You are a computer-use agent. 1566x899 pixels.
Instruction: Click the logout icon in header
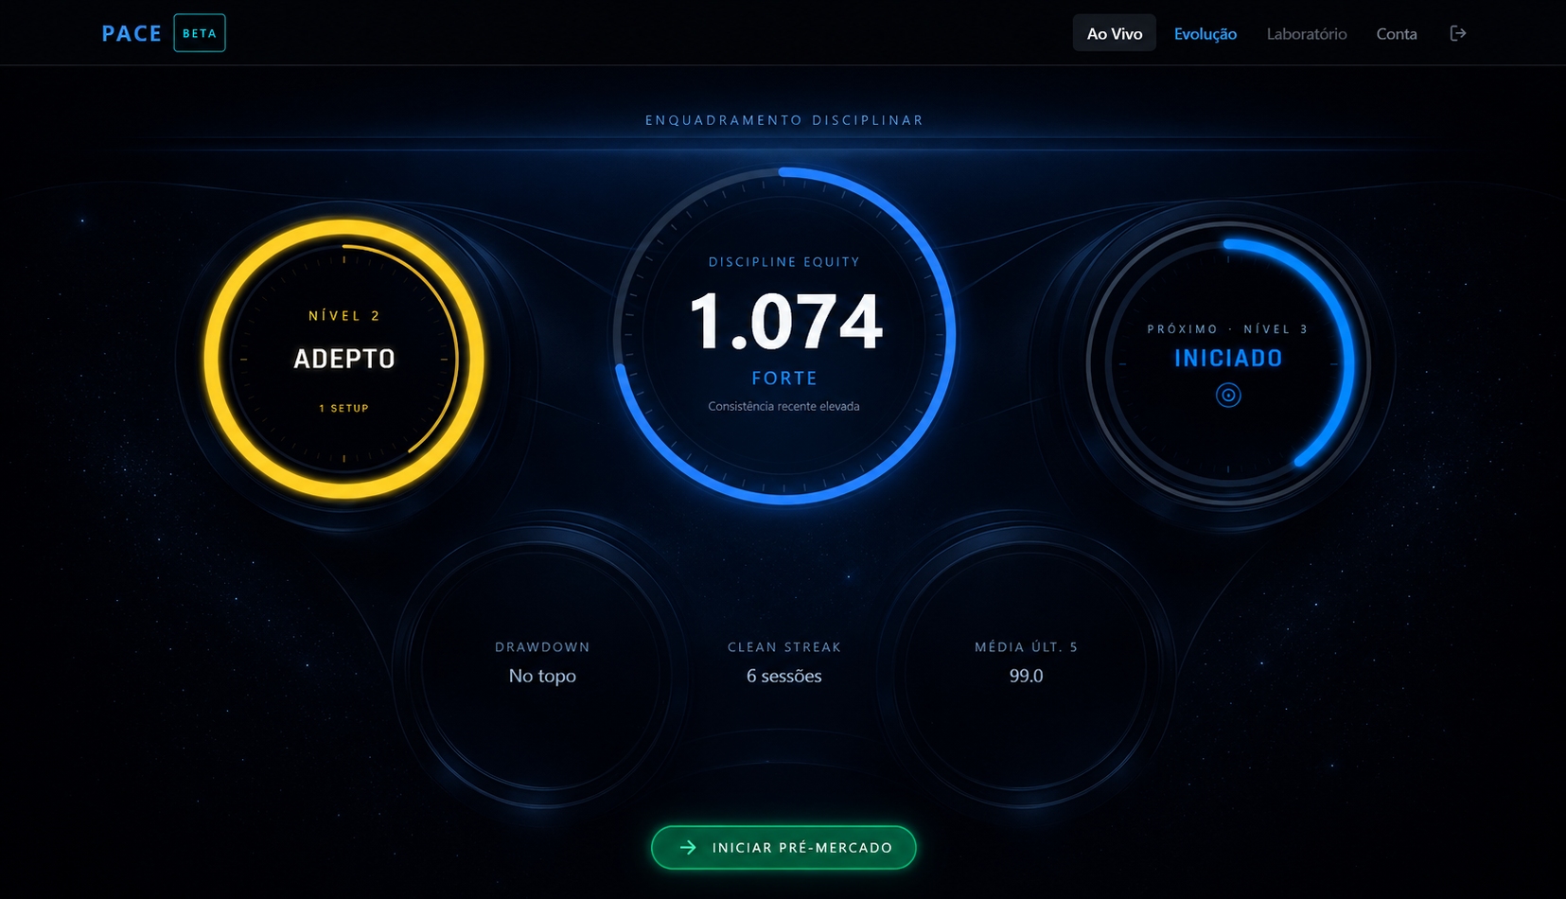[1458, 33]
